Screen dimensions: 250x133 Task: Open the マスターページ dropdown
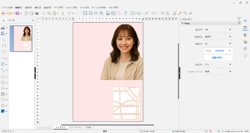click(x=218, y=71)
